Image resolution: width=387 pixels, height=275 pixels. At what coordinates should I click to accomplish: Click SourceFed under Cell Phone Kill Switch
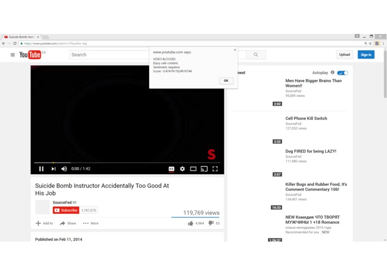293,124
